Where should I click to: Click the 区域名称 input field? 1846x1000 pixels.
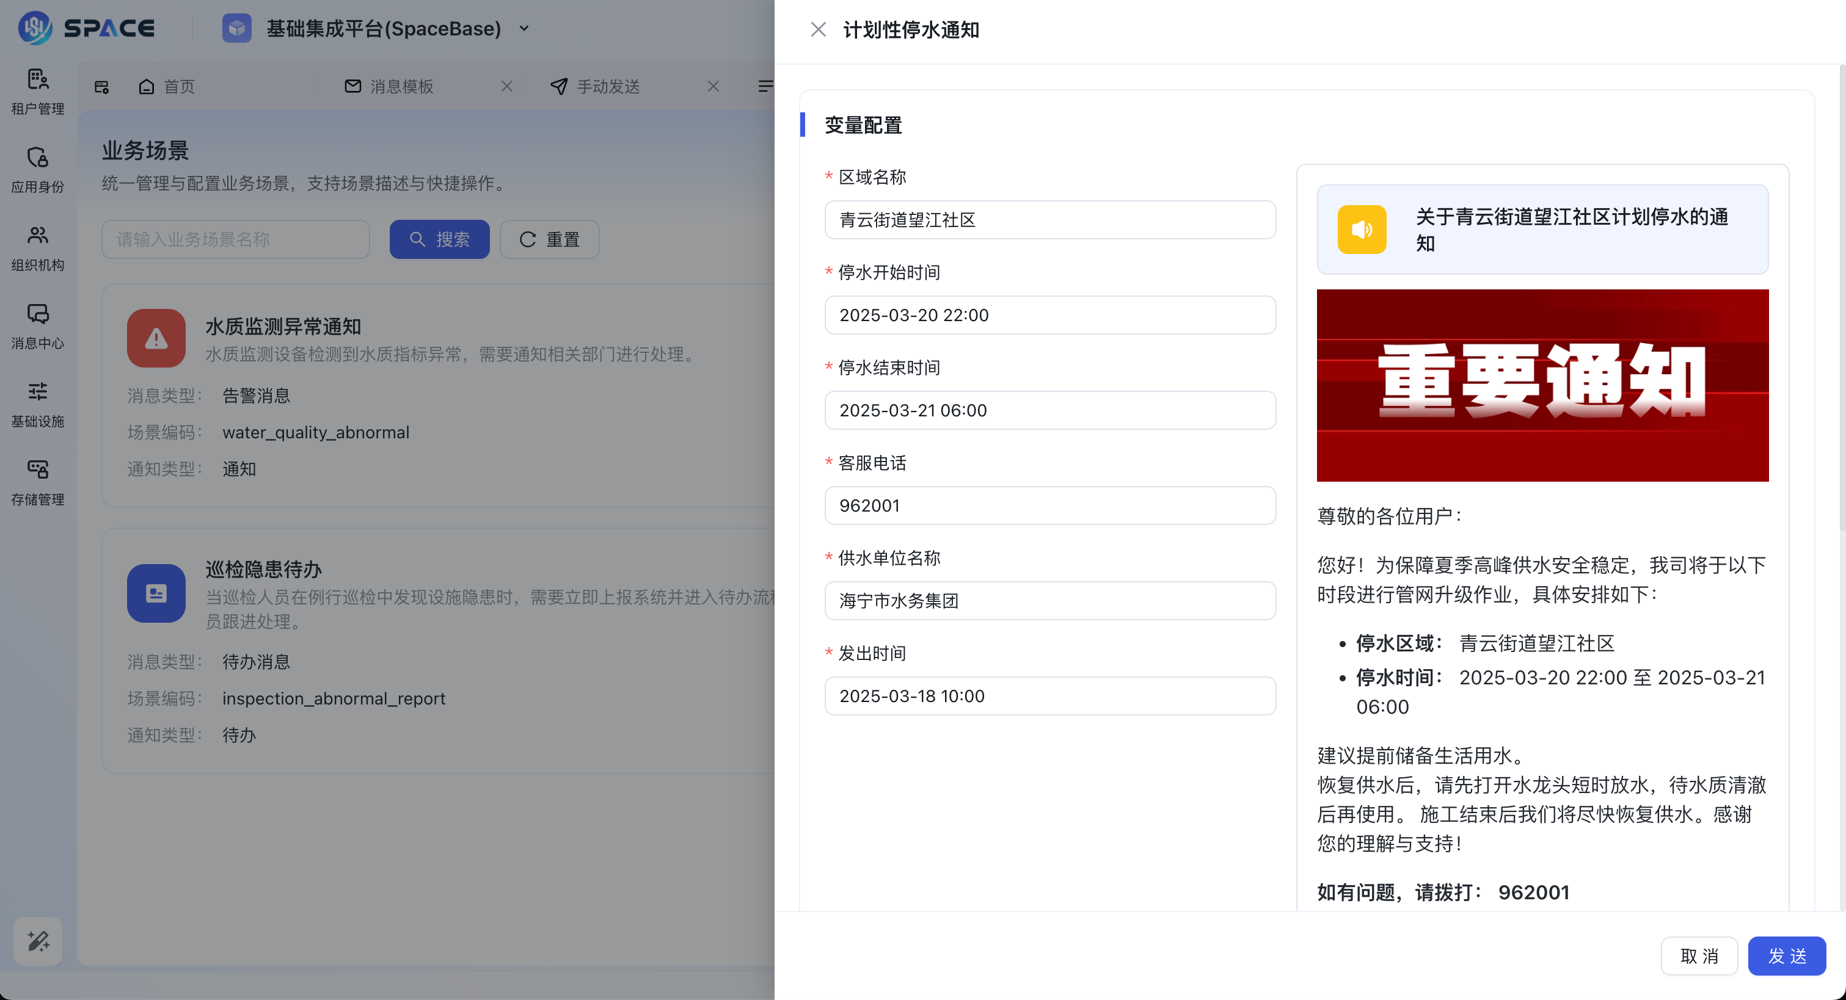[1050, 220]
